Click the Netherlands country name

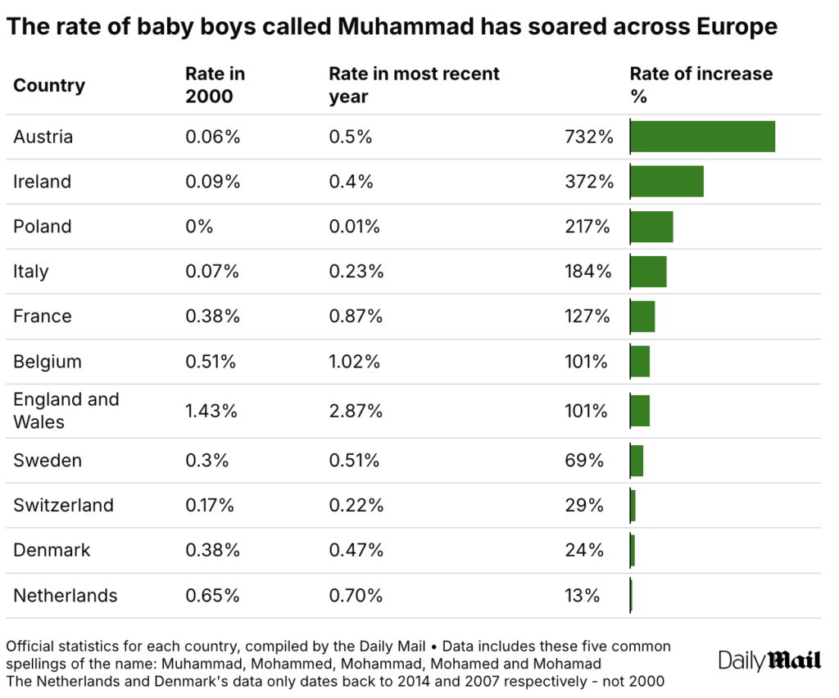point(65,596)
